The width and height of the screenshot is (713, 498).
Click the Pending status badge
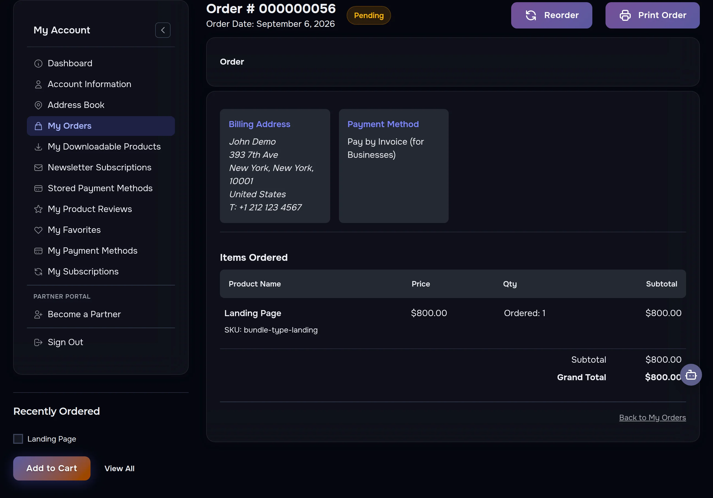point(369,16)
